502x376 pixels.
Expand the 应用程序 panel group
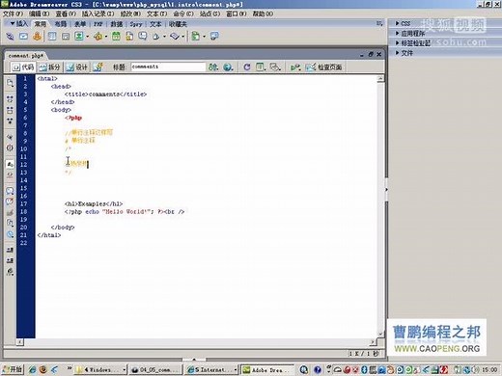pos(410,34)
